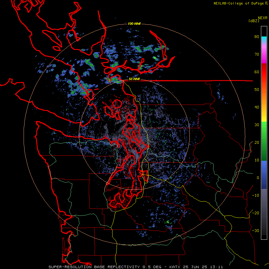Click the KATX station identifier in caption

click(175, 267)
